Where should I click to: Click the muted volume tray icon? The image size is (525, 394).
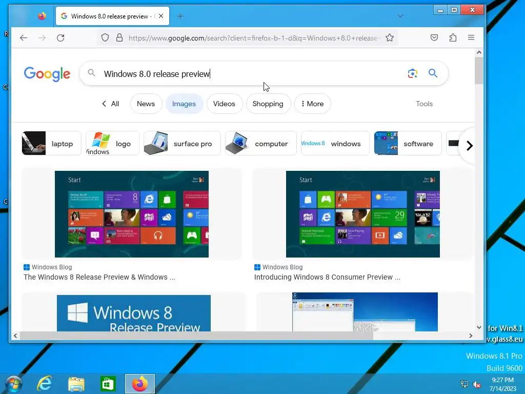476,384
